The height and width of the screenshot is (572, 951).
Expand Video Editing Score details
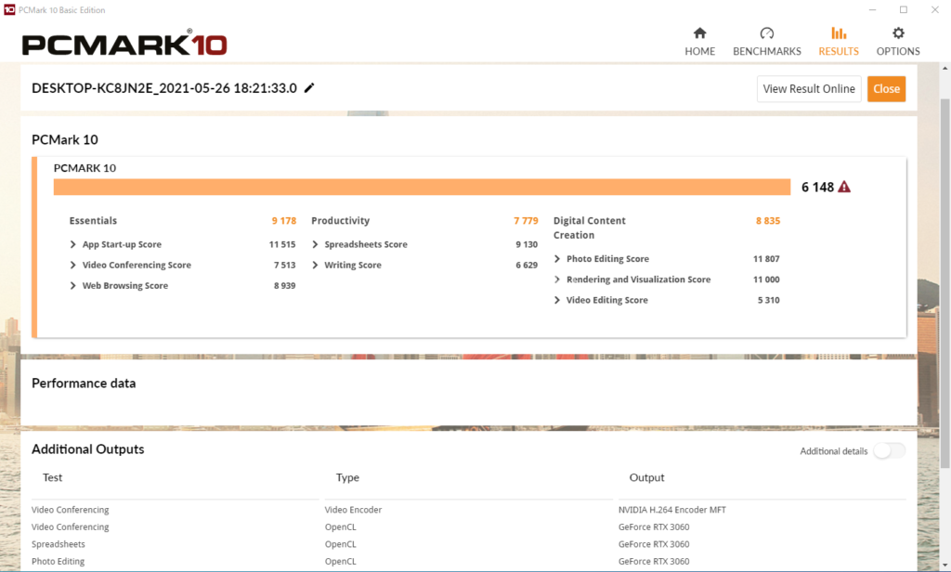click(x=557, y=300)
